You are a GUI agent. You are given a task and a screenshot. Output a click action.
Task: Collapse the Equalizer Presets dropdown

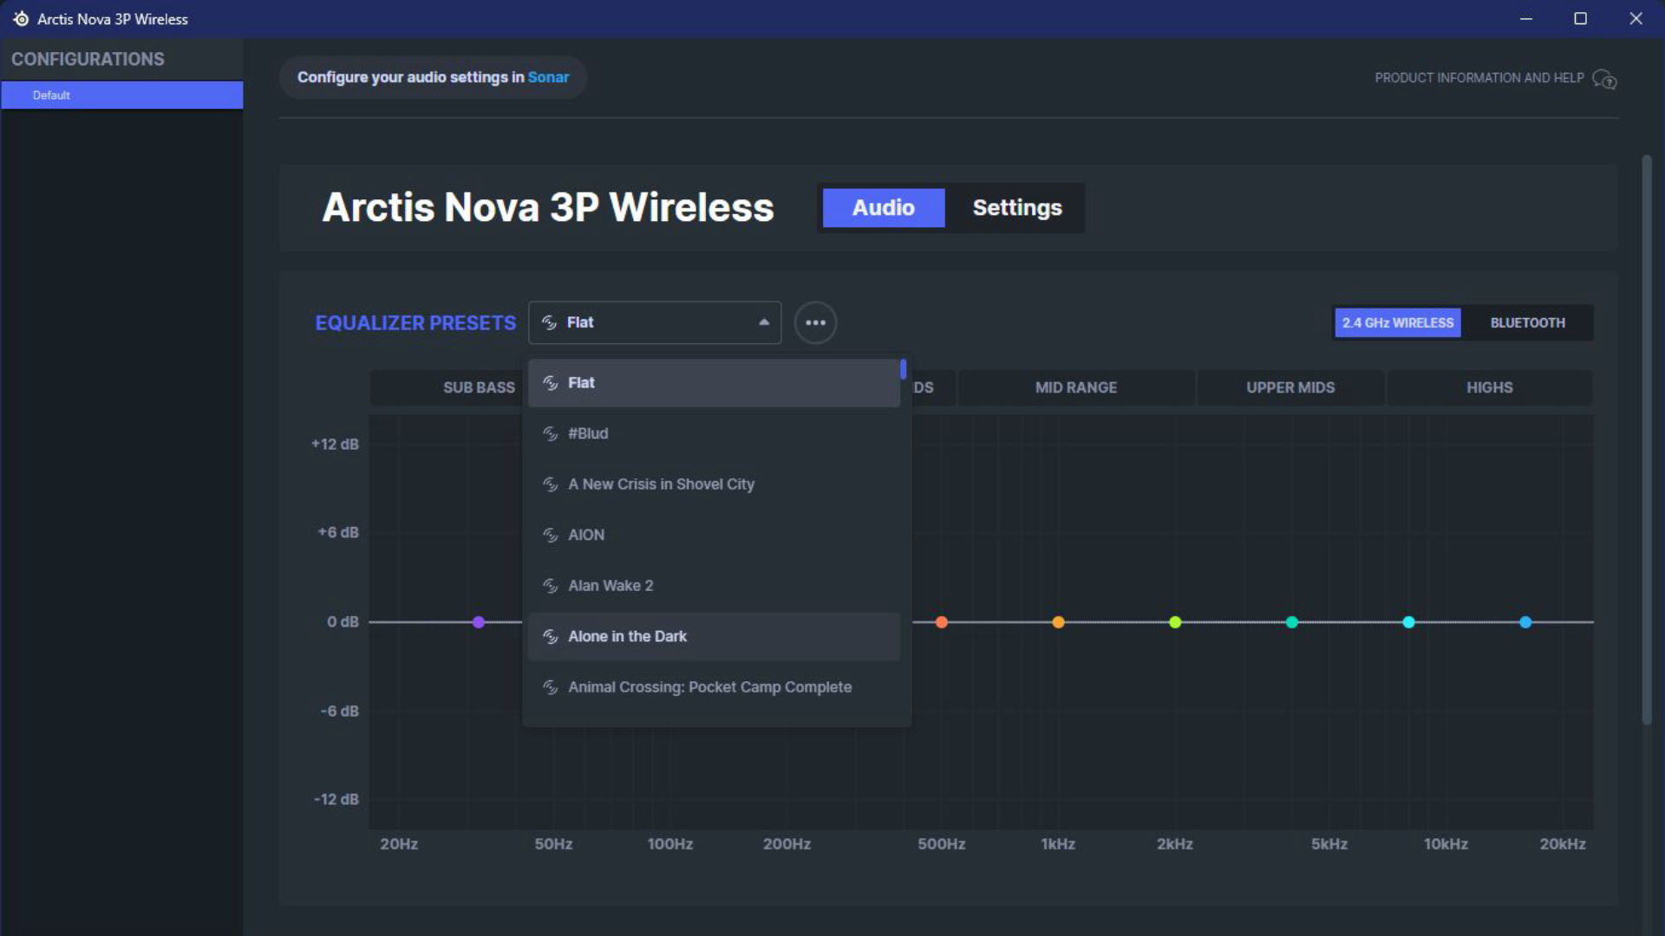tap(655, 322)
